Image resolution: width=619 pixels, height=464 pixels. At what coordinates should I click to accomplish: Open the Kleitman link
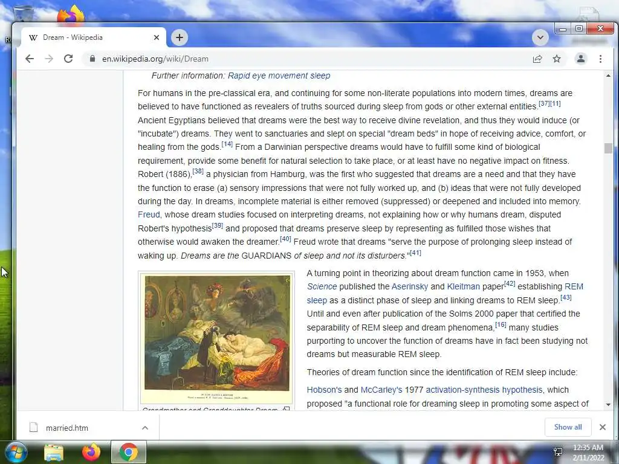(463, 286)
